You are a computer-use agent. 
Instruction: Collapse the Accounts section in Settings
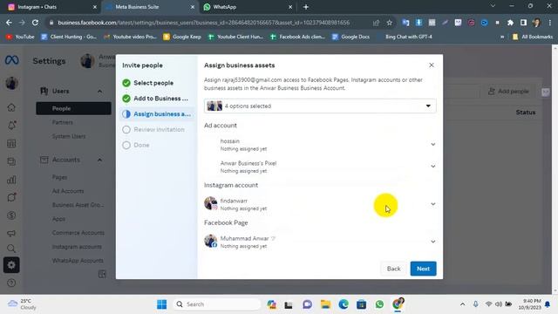click(99, 160)
